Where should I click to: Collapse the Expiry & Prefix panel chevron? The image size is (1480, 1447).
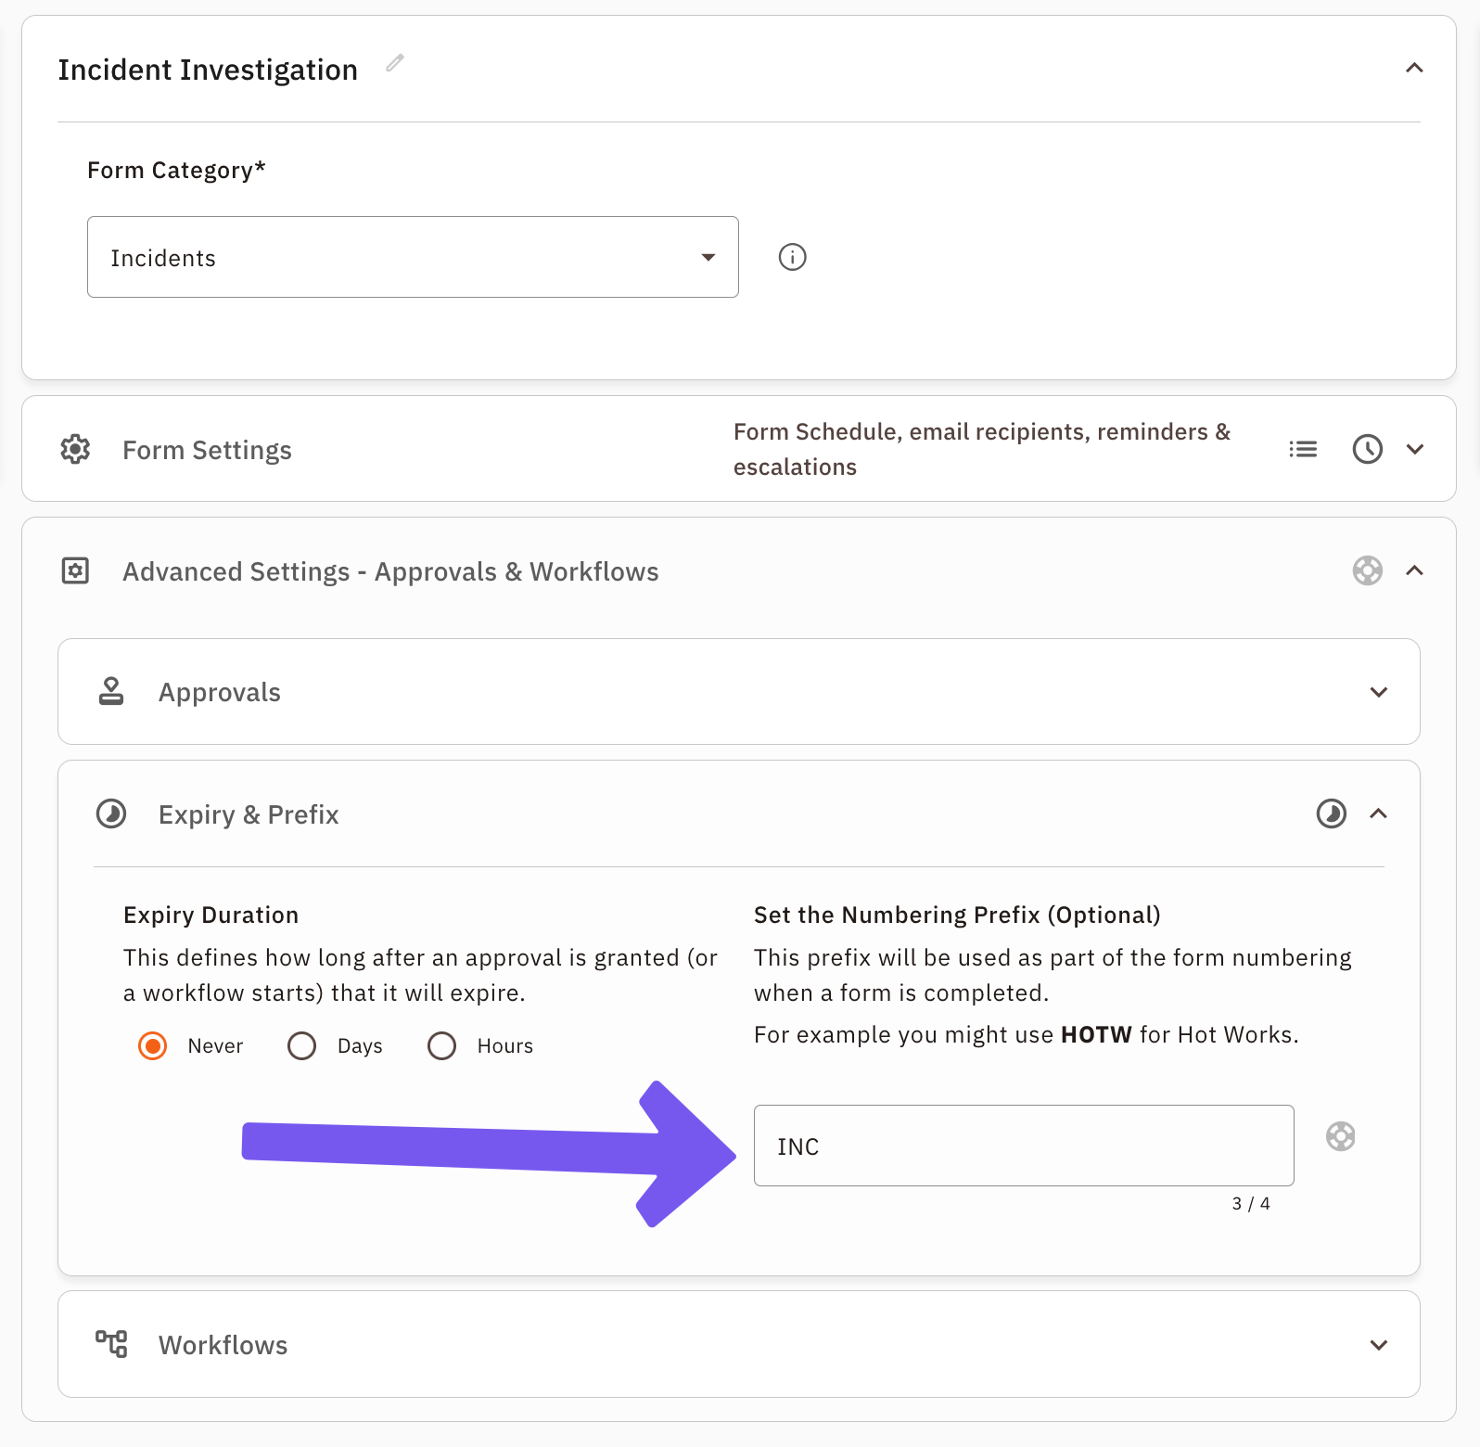coord(1379,813)
